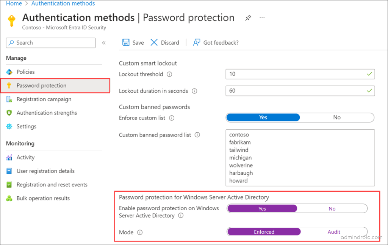
Task: Click the Home breadcrumb link
Action: 14,3
